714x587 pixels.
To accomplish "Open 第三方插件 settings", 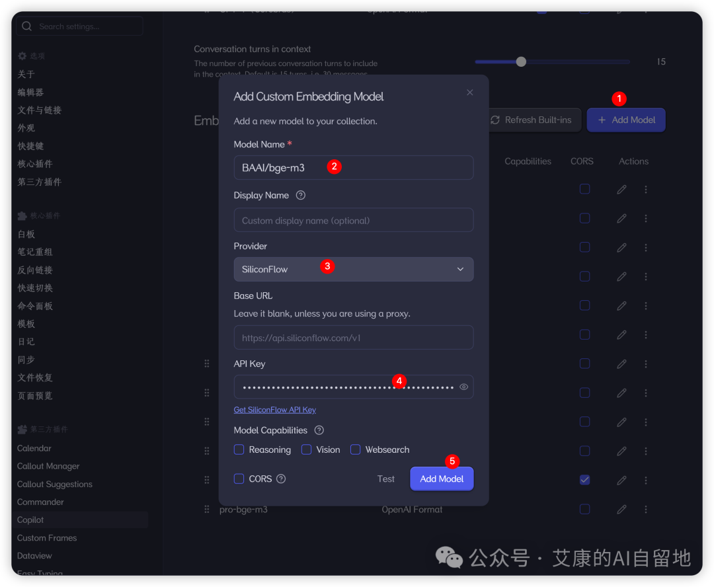I will (x=39, y=182).
